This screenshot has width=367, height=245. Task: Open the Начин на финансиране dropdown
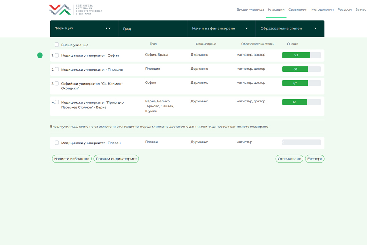tap(221, 29)
